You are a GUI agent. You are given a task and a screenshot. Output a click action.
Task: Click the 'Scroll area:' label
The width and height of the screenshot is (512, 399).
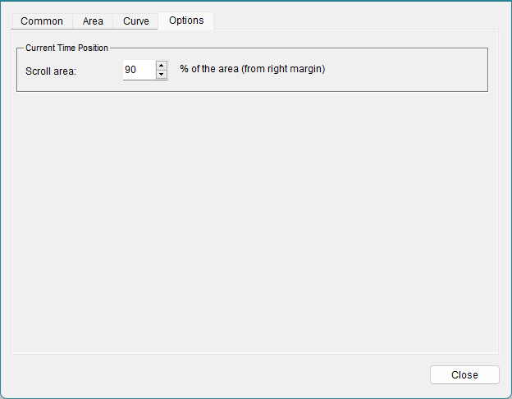(51, 71)
